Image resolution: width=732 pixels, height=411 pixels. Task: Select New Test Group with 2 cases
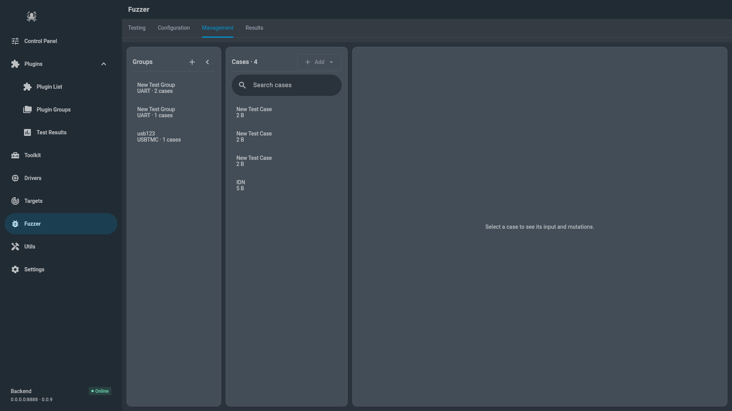point(174,88)
